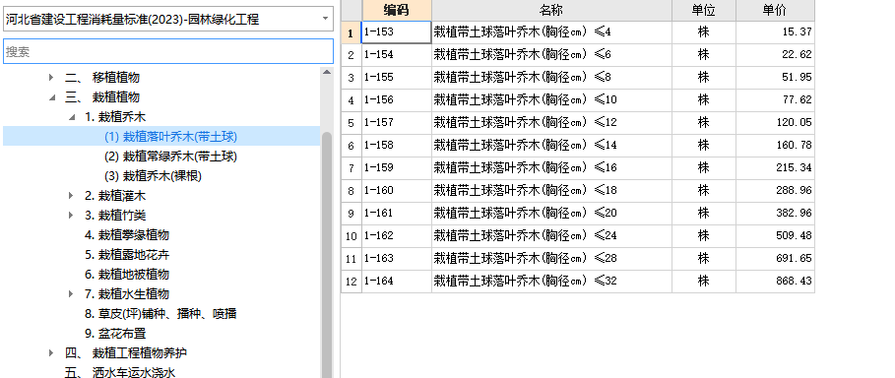The width and height of the screenshot is (895, 378).
Task: Select code cell 1-155
Action: click(397, 77)
